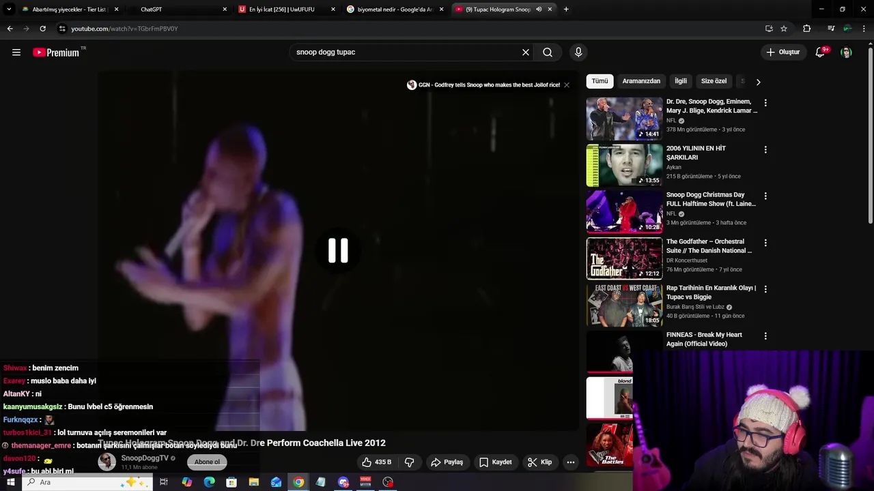Show more filter chips with right arrow
Image resolution: width=874 pixels, height=491 pixels.
coord(758,81)
